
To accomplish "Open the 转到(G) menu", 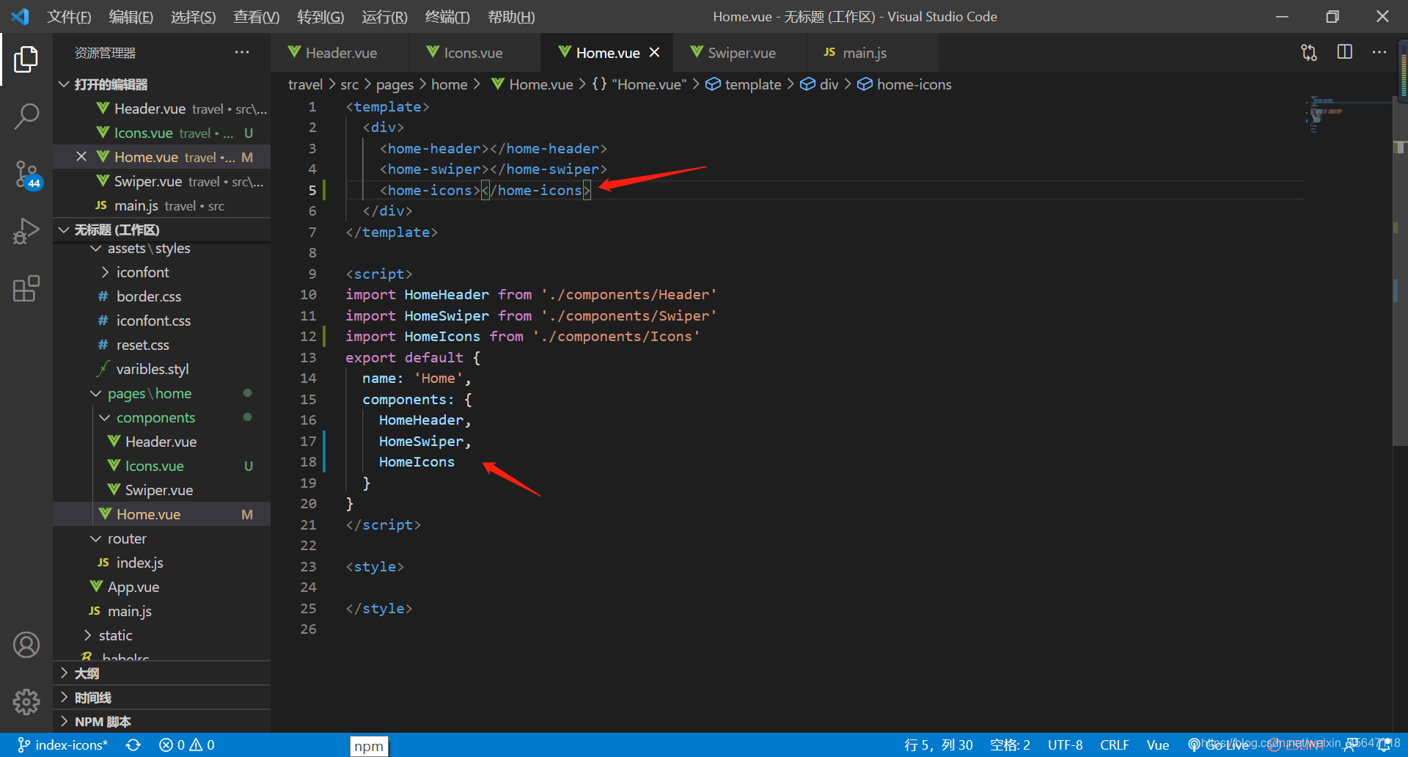I will coord(320,16).
